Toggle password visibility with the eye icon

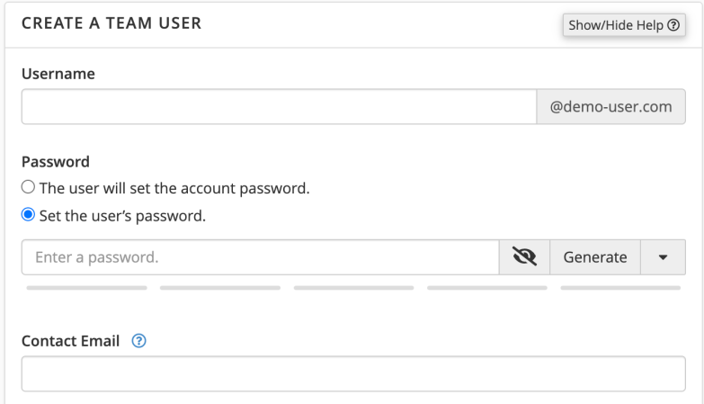click(x=524, y=257)
